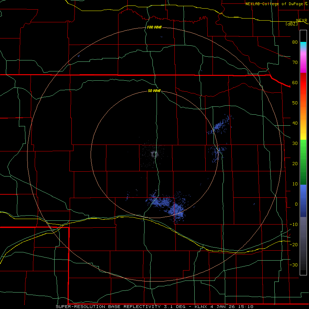Click the orange segment of the color bar
The image size is (309, 309).
303,113
